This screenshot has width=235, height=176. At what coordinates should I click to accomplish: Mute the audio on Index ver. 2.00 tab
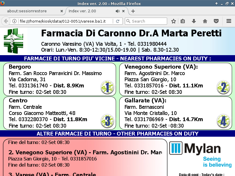pos(117,11)
